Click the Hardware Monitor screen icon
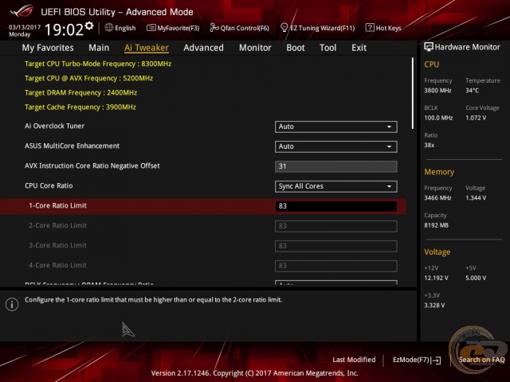This screenshot has height=382, width=510. (x=429, y=47)
